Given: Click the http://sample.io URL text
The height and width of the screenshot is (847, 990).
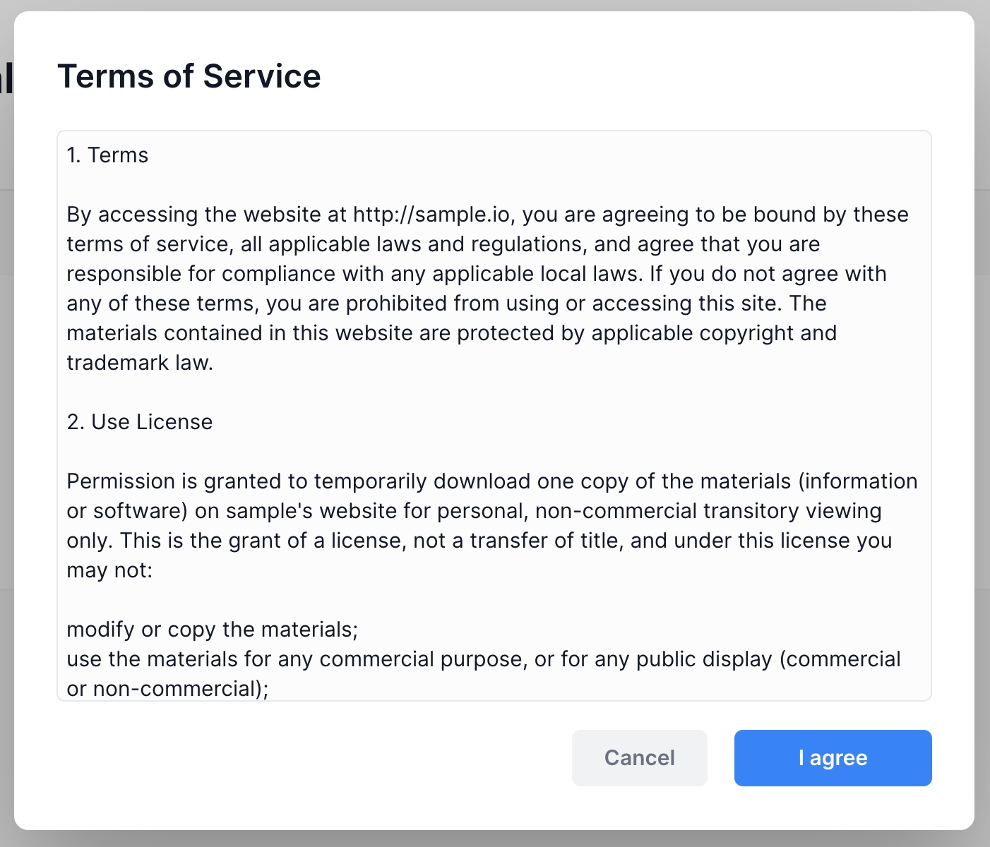Looking at the screenshot, I should coord(434,215).
